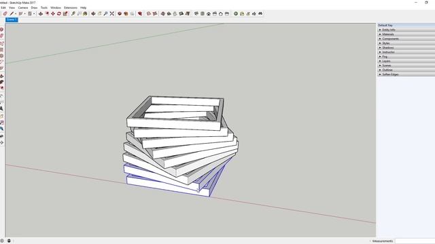435x244 pixels.
Task: Select the Scale tool
Action: pyautogui.click(x=65, y=14)
